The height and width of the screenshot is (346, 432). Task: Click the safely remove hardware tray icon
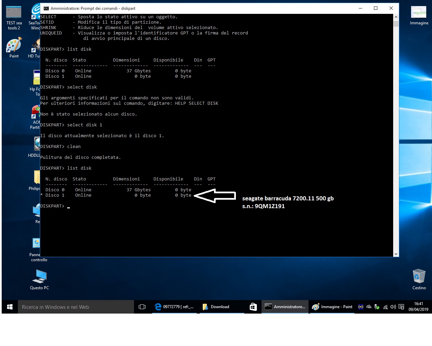pyautogui.click(x=377, y=307)
